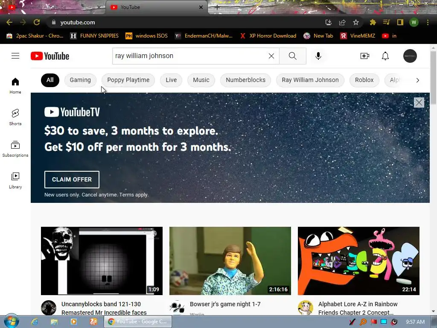Open the EndermanCH/Malw... bookmark
The image size is (437, 328).
tap(204, 36)
